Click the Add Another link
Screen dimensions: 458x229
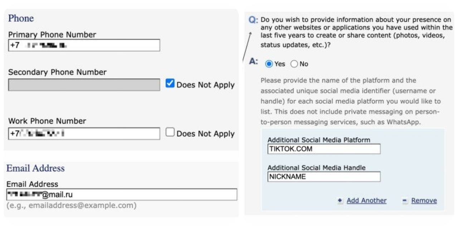coord(366,201)
